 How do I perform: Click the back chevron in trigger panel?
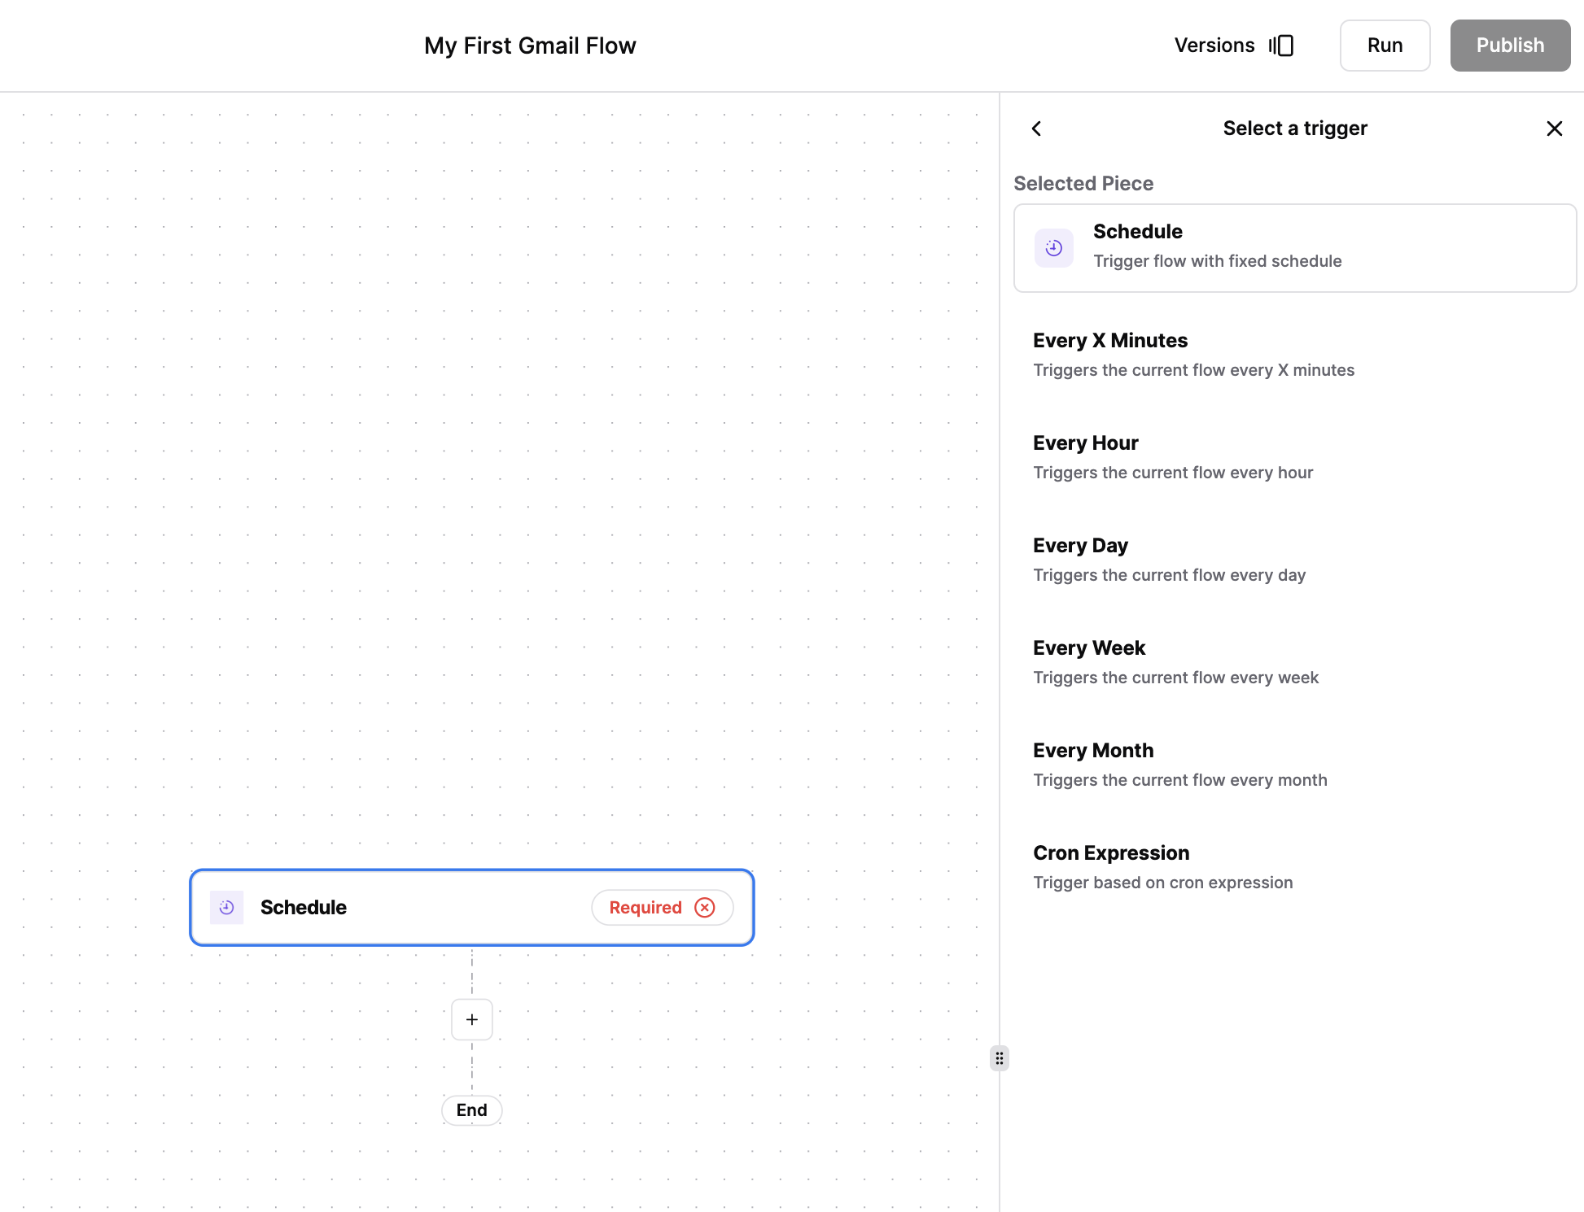coord(1036,129)
